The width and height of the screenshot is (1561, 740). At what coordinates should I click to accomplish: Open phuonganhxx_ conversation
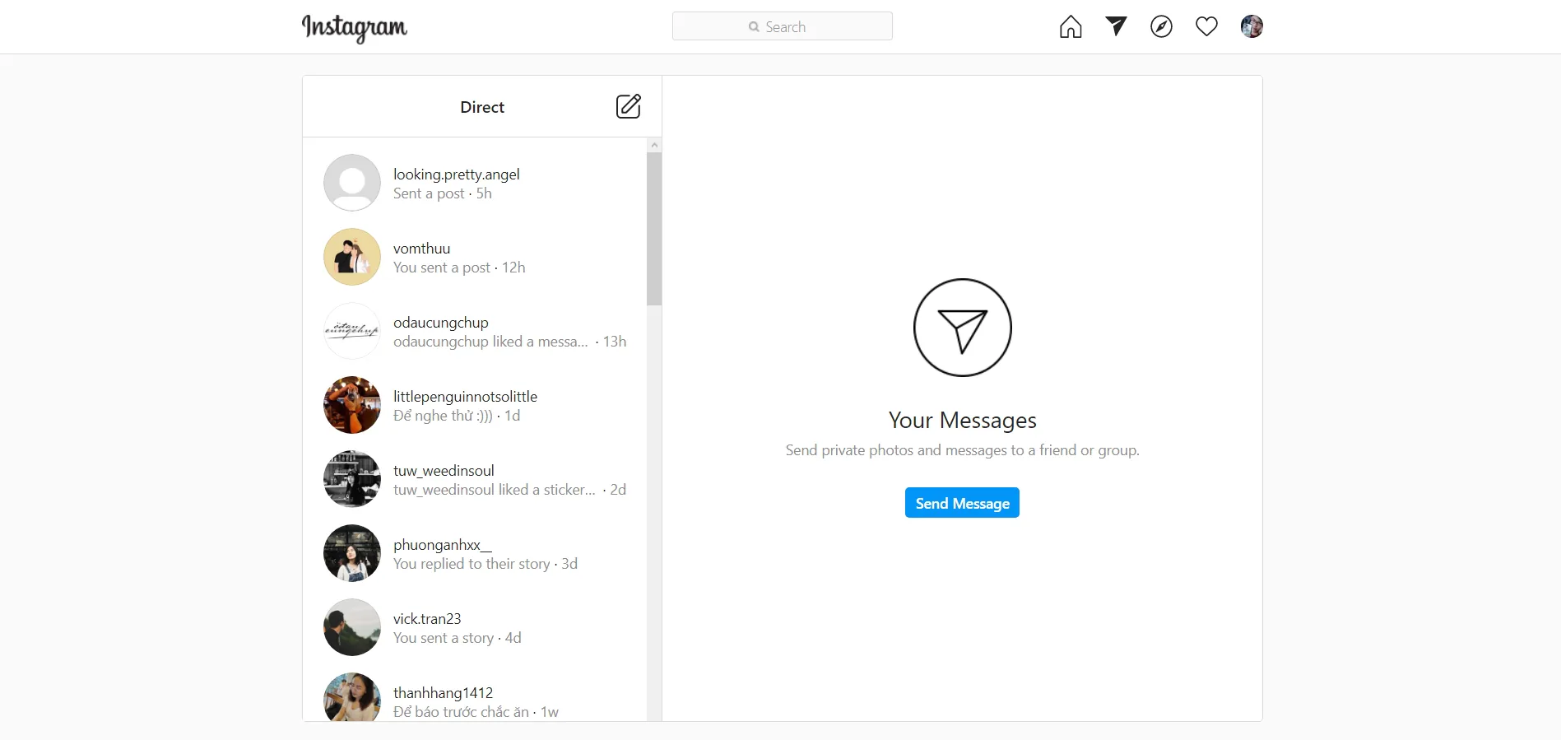pyautogui.click(x=475, y=553)
